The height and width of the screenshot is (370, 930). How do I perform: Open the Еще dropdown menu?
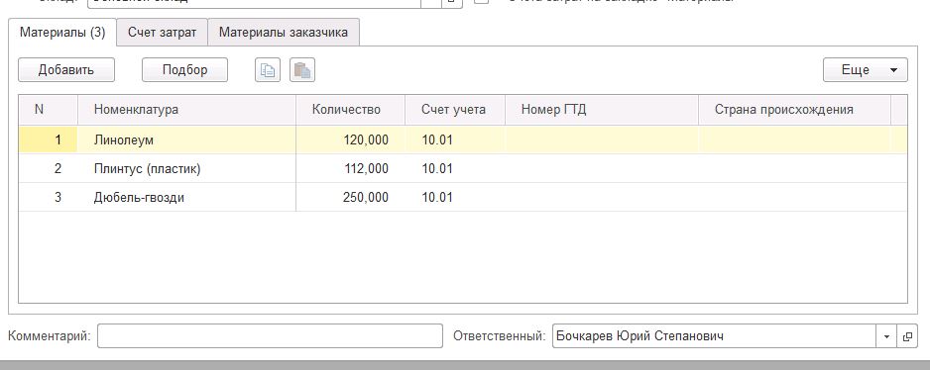(866, 70)
